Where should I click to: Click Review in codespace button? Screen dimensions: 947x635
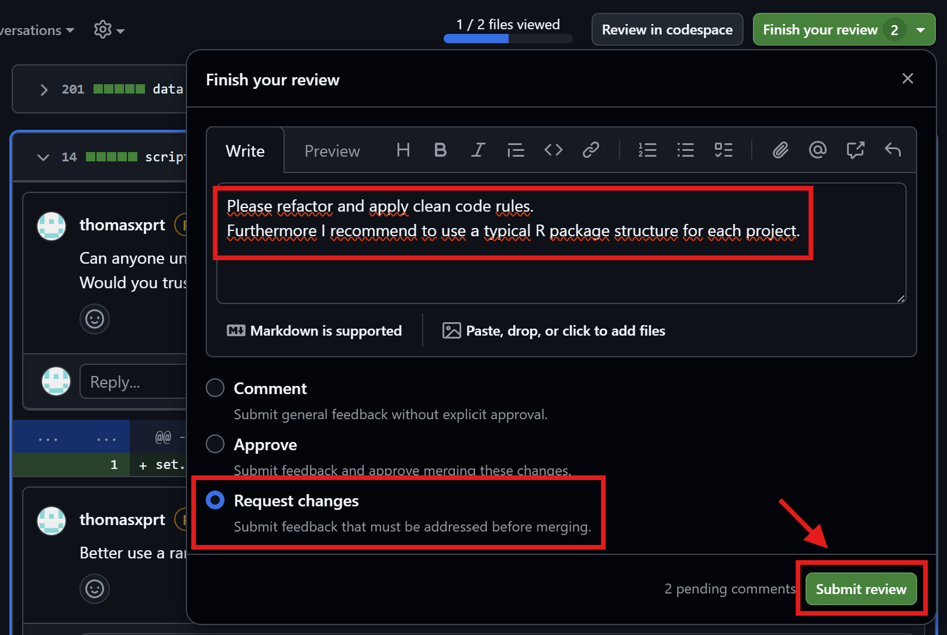(667, 30)
